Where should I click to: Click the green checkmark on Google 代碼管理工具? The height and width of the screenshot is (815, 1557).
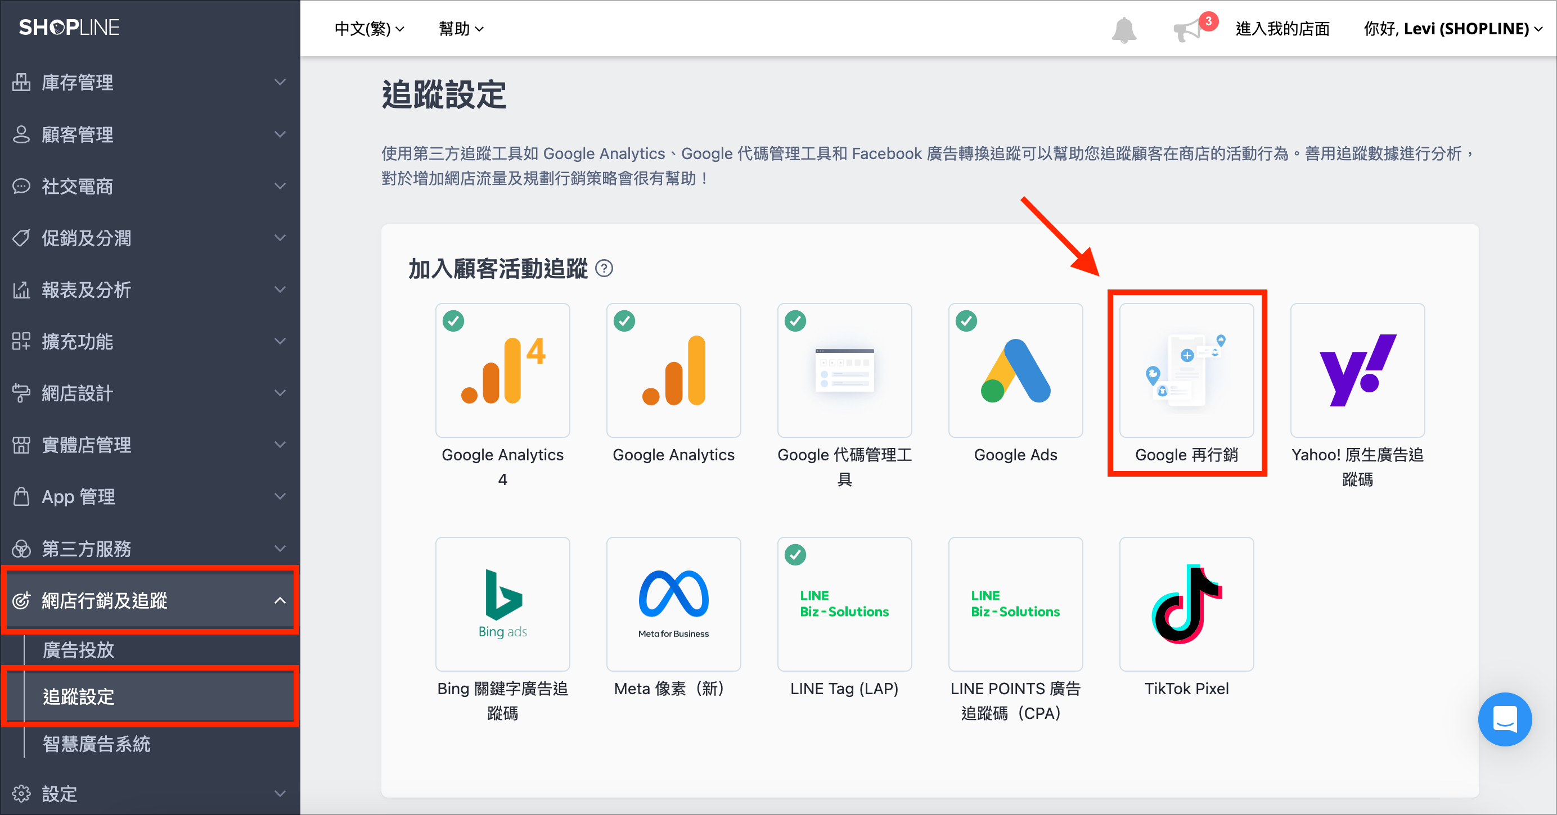[x=795, y=321]
